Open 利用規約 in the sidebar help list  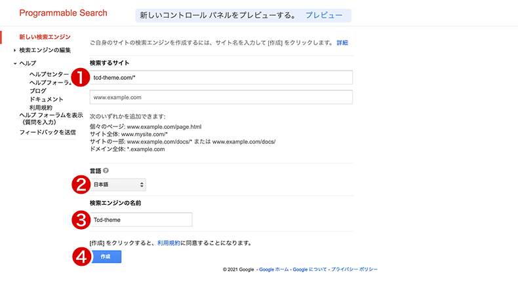point(41,107)
